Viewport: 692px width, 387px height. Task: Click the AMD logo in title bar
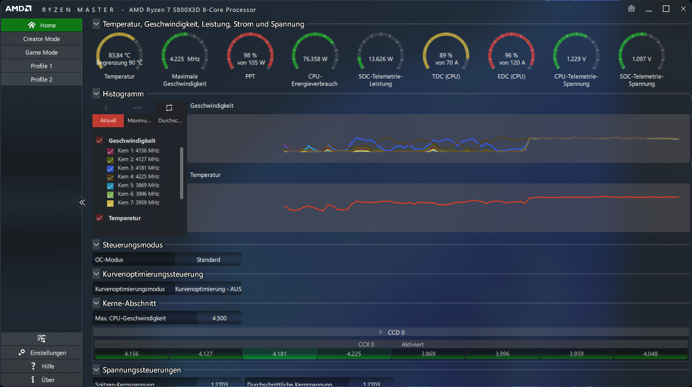(x=18, y=9)
